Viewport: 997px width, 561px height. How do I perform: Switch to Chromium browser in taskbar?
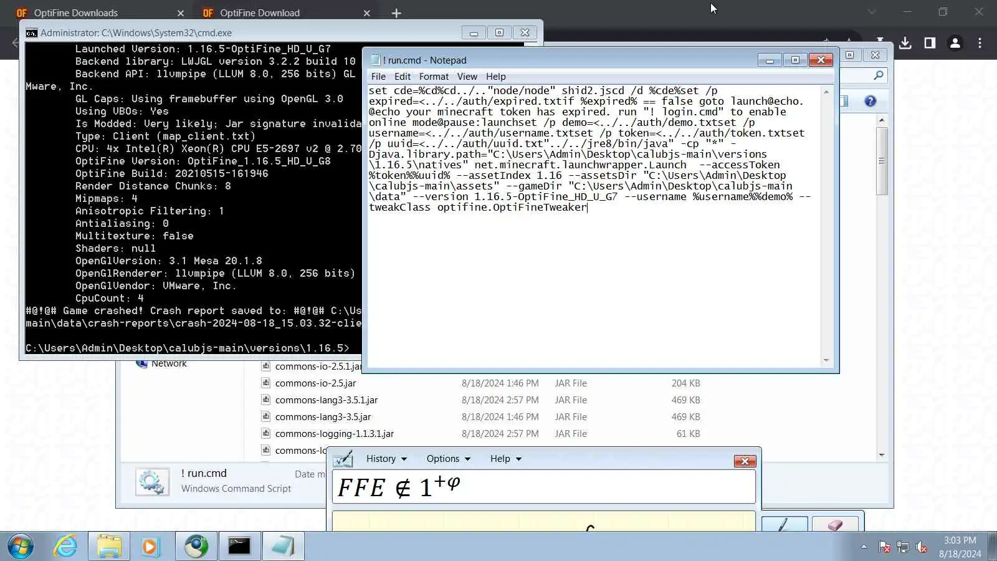click(x=196, y=547)
